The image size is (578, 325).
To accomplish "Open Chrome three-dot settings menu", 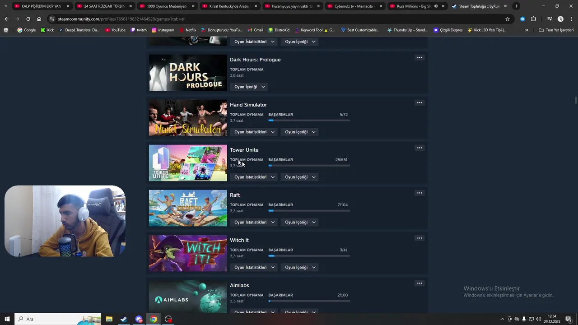I will [571, 19].
